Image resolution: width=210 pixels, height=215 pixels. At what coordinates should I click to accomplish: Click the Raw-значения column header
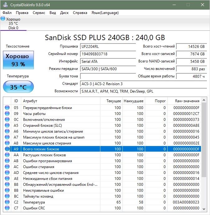(184, 101)
